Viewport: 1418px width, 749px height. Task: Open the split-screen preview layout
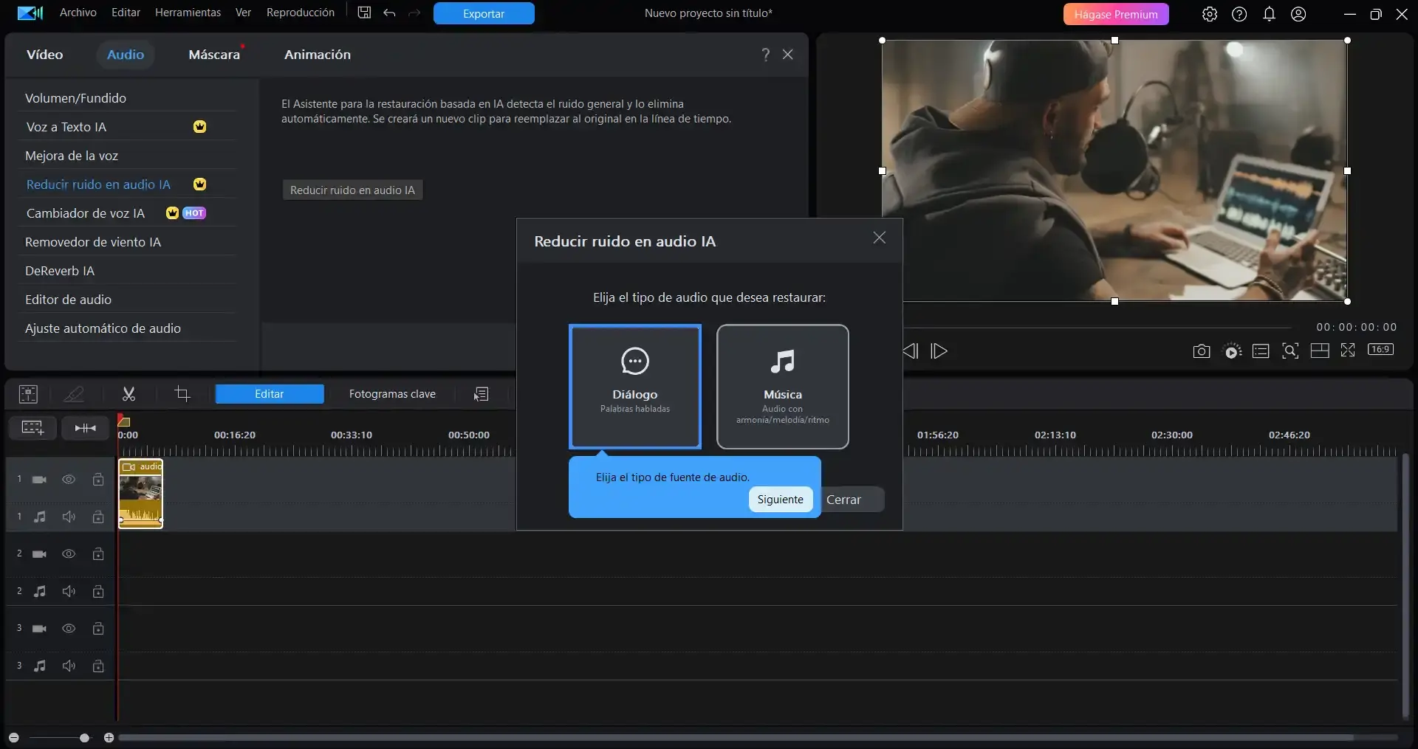point(1319,351)
